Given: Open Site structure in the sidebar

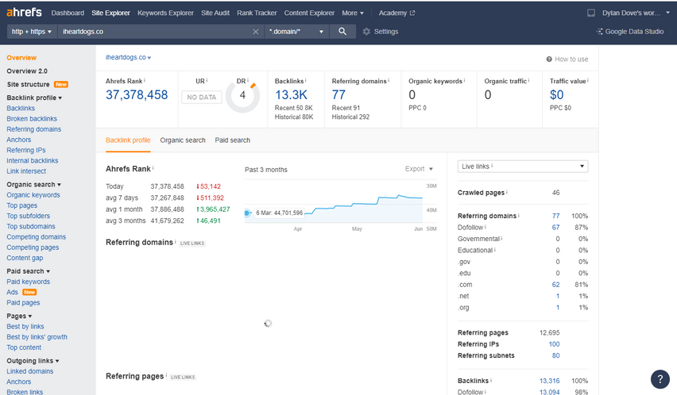Looking at the screenshot, I should tap(28, 84).
